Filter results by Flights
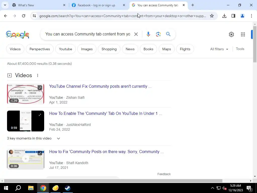The height and width of the screenshot is (193, 257). coord(185,49)
